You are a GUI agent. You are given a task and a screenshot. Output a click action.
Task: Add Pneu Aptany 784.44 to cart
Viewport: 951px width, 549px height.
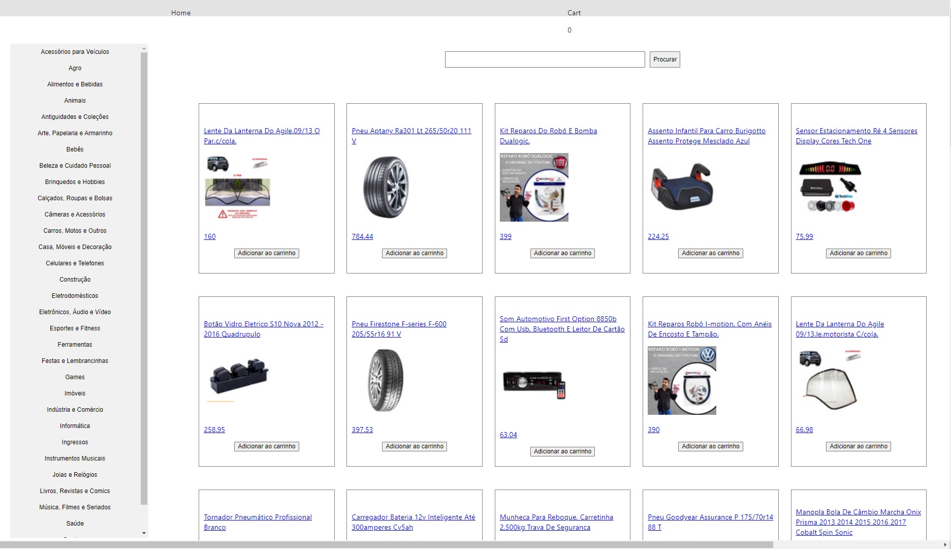pos(415,253)
